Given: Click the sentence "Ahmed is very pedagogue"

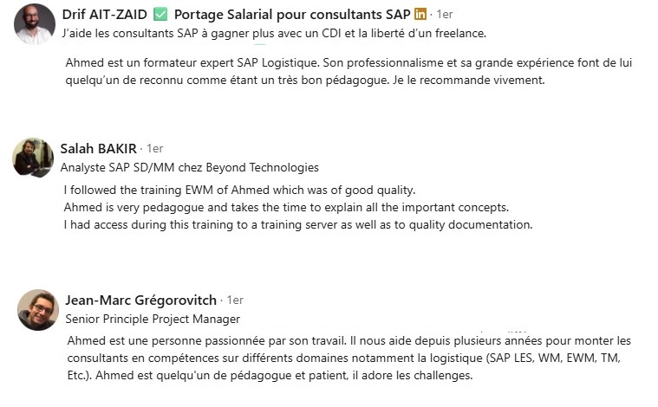Looking at the screenshot, I should pyautogui.click(x=285, y=207).
